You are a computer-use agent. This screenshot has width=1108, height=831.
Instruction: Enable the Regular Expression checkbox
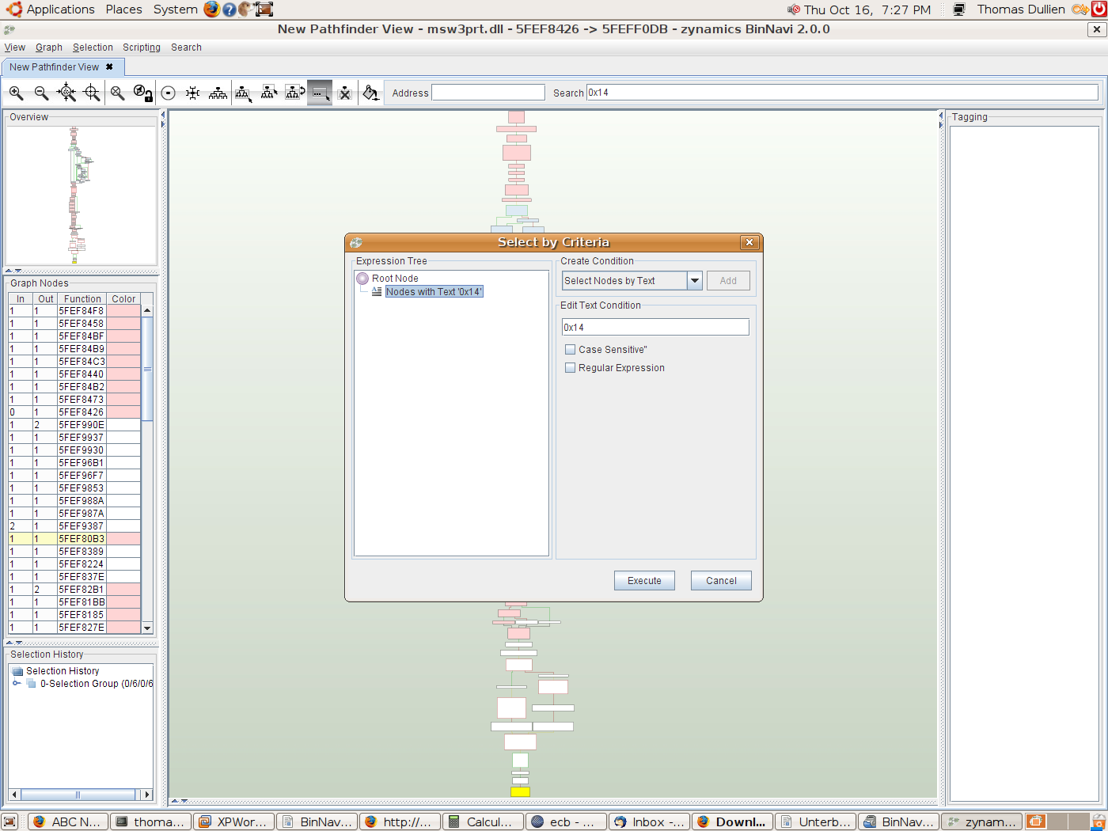pyautogui.click(x=570, y=367)
